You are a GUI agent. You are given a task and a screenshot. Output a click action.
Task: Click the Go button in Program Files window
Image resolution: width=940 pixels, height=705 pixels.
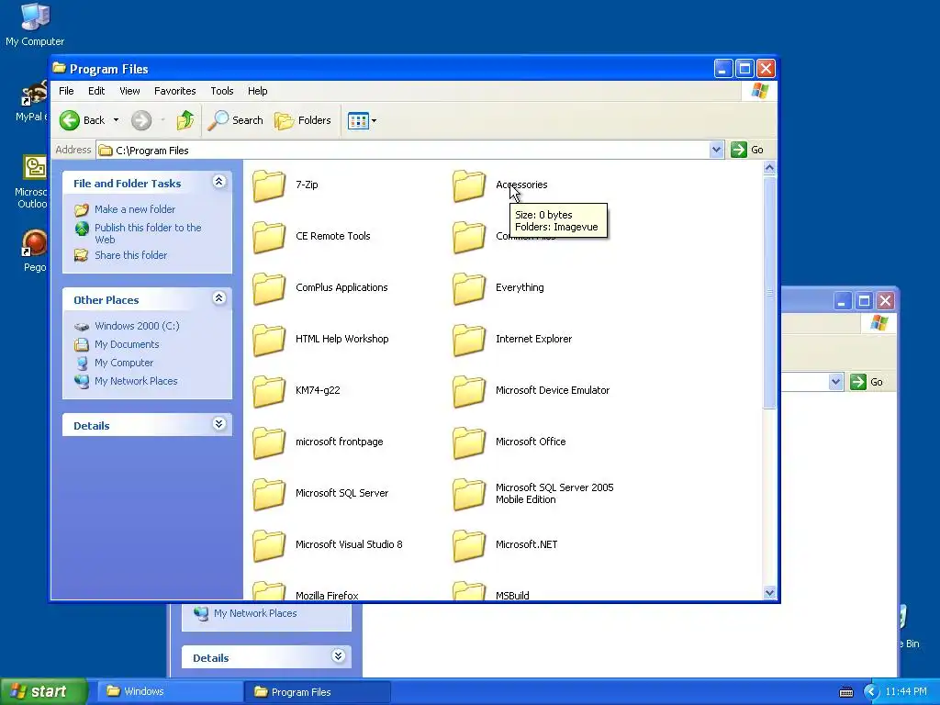point(747,150)
